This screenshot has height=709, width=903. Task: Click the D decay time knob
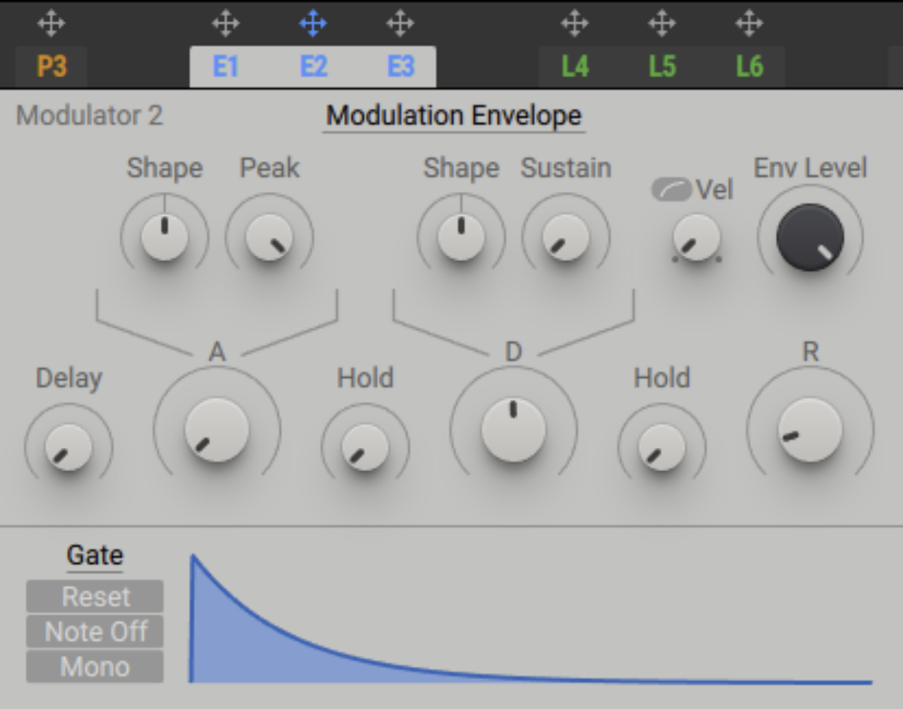(x=513, y=431)
